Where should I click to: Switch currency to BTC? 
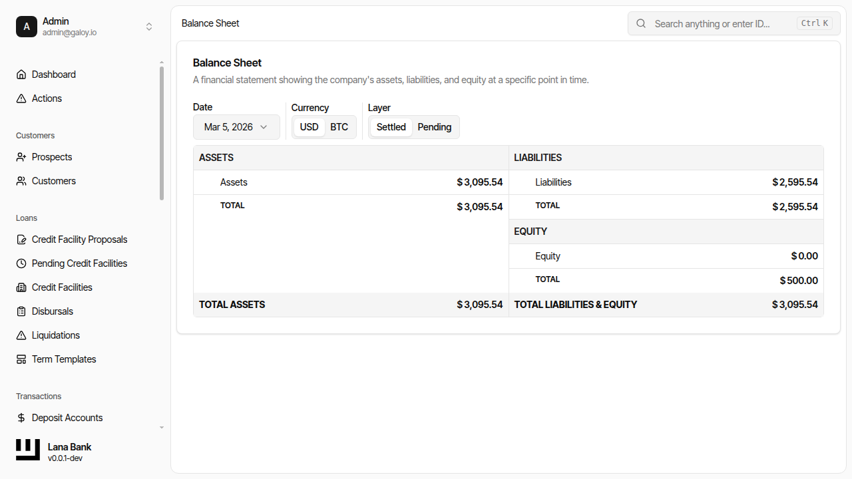pos(339,126)
